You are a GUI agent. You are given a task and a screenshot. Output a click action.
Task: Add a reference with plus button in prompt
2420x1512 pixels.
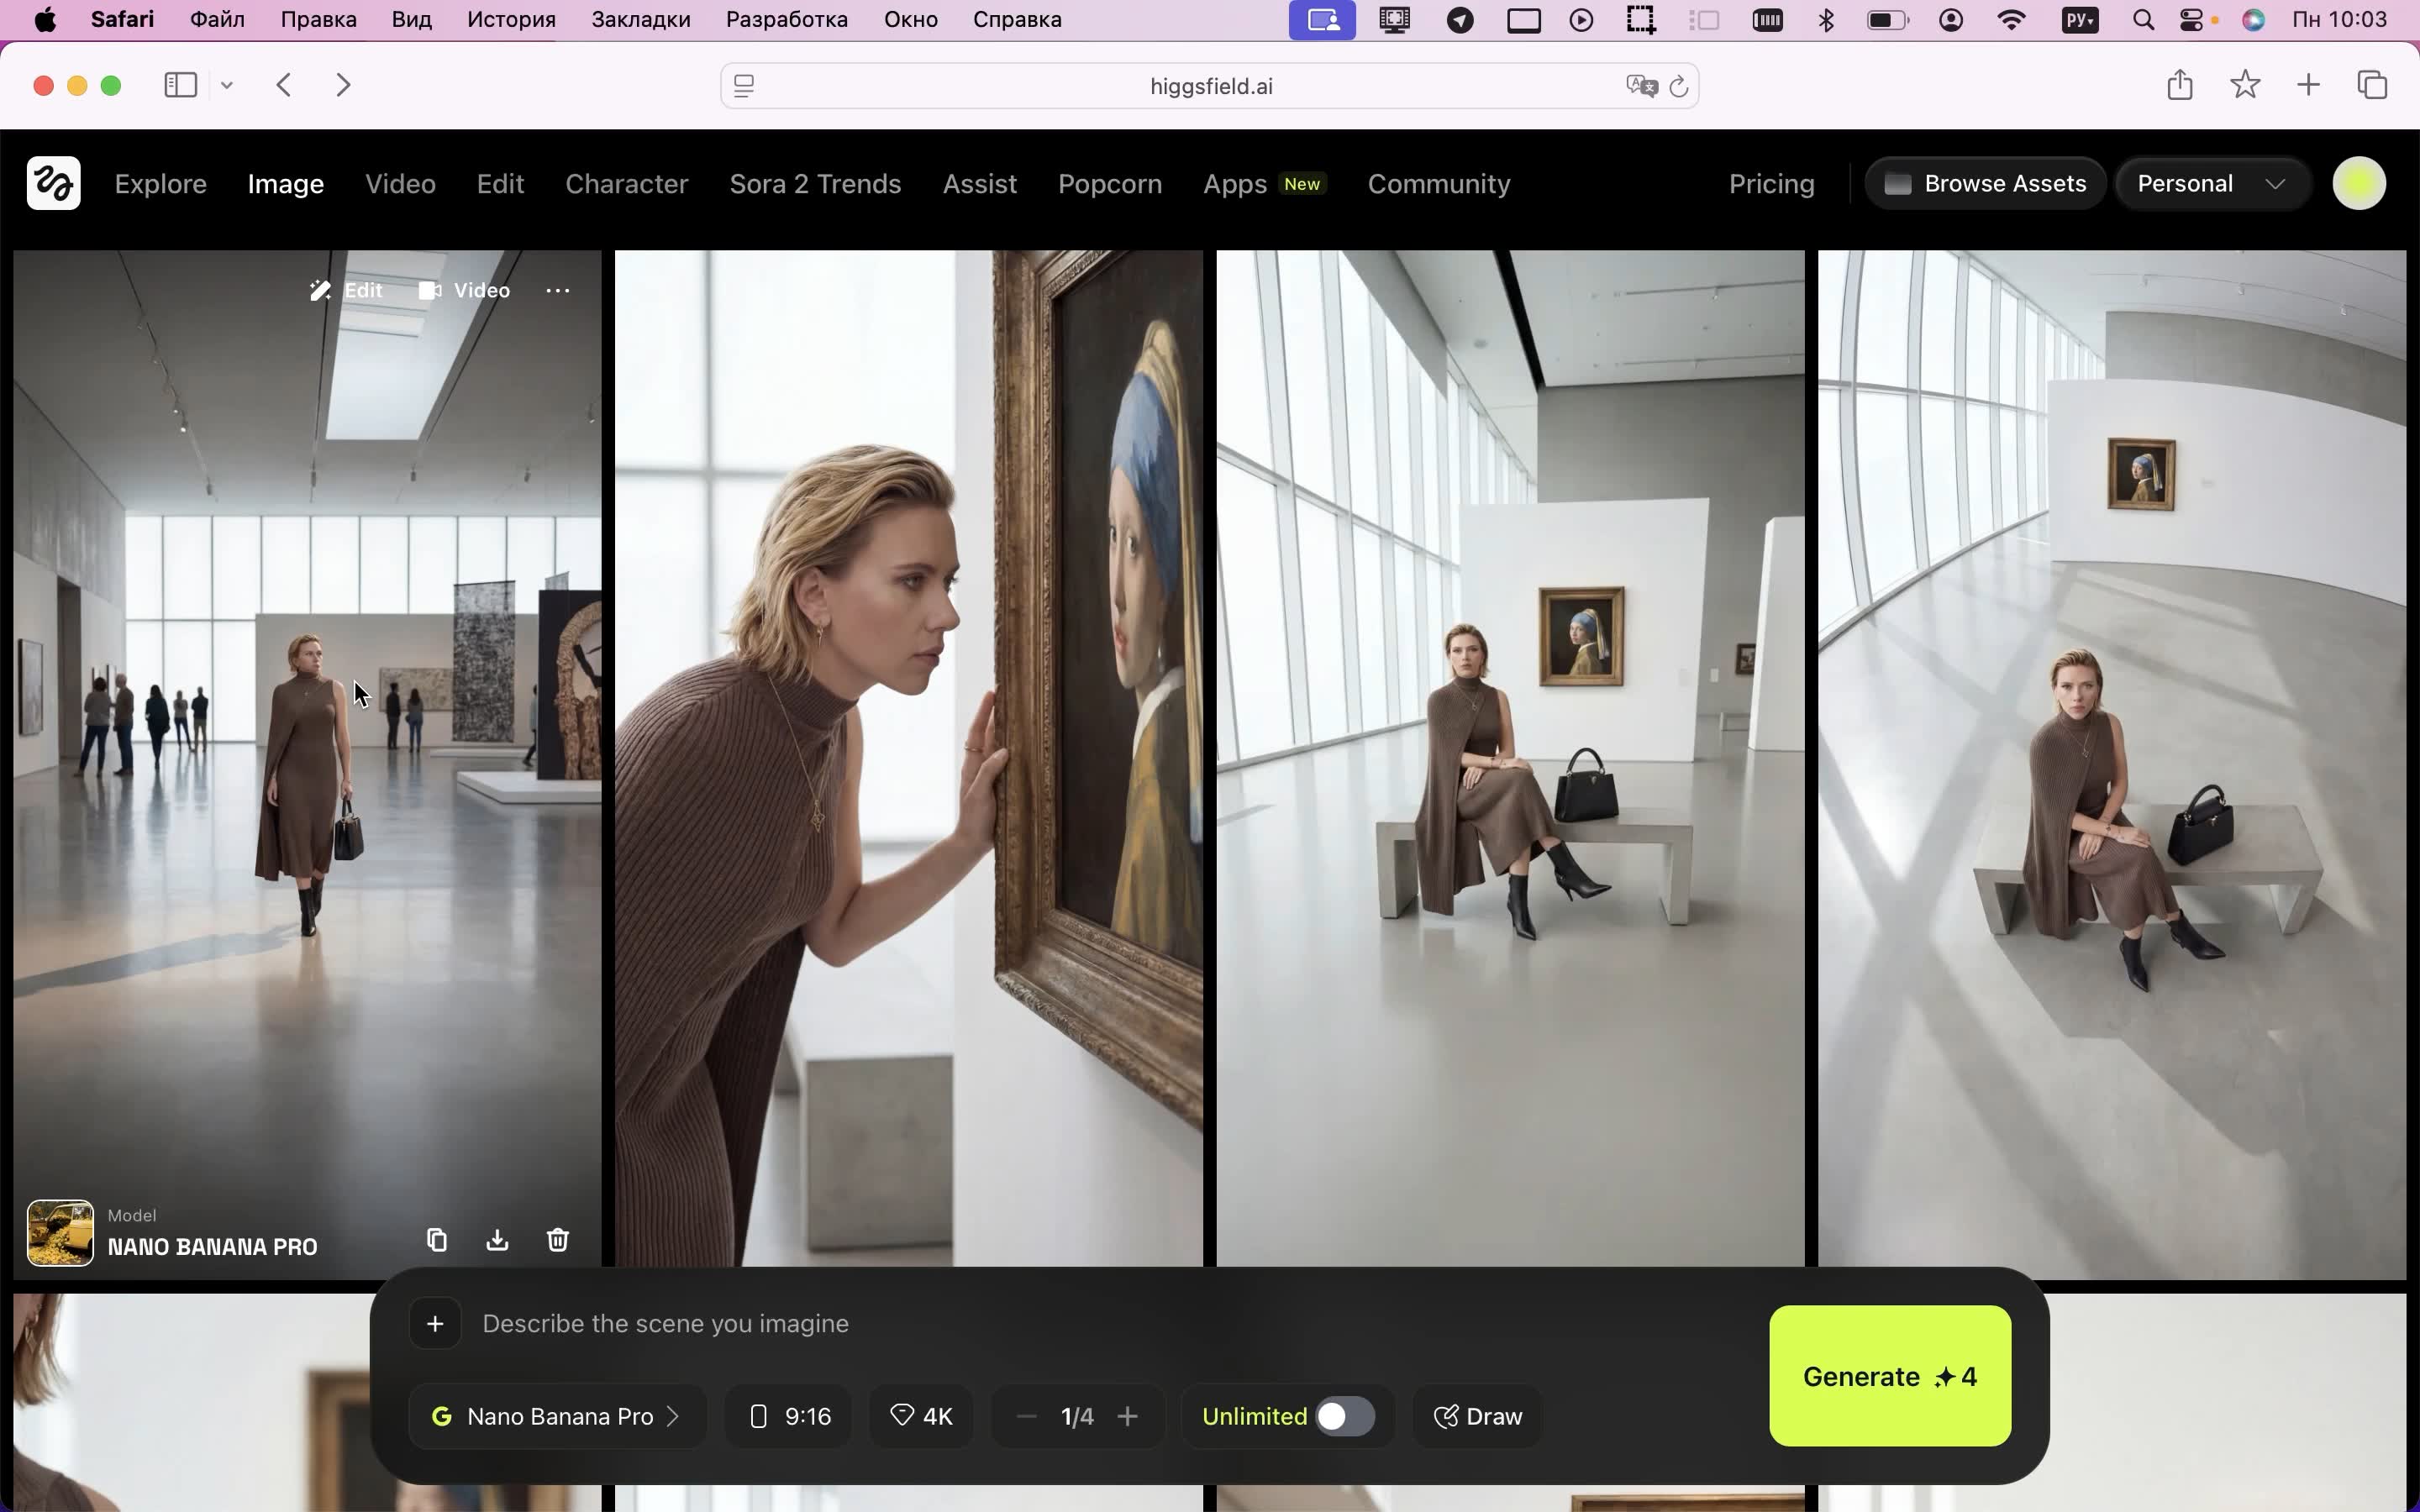pos(435,1324)
